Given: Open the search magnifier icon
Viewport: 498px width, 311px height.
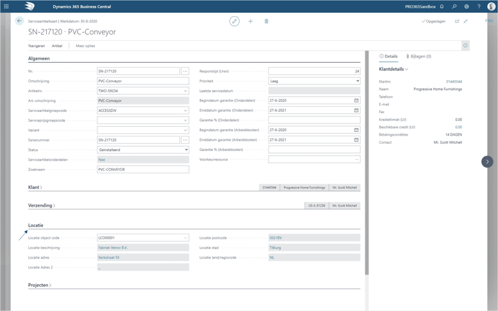Looking at the screenshot, I should click(454, 6).
